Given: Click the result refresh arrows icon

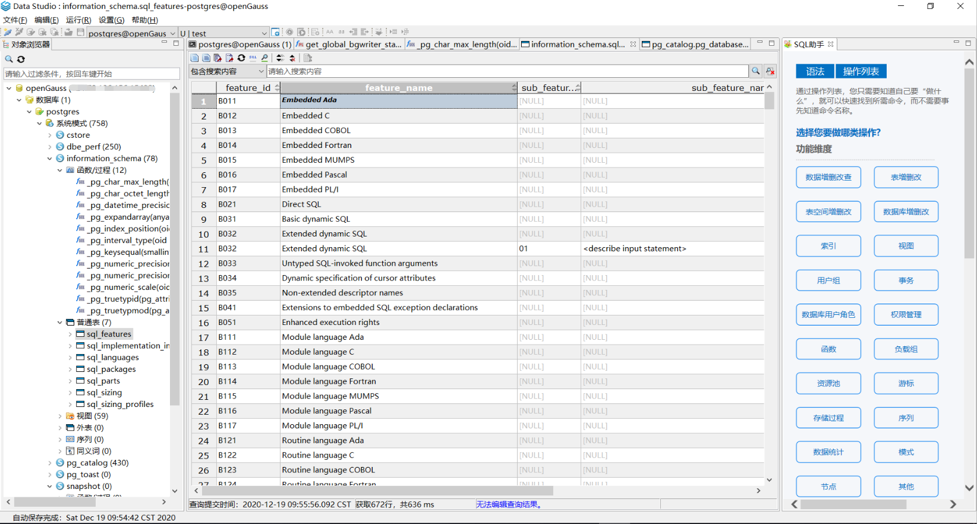Looking at the screenshot, I should click(241, 58).
